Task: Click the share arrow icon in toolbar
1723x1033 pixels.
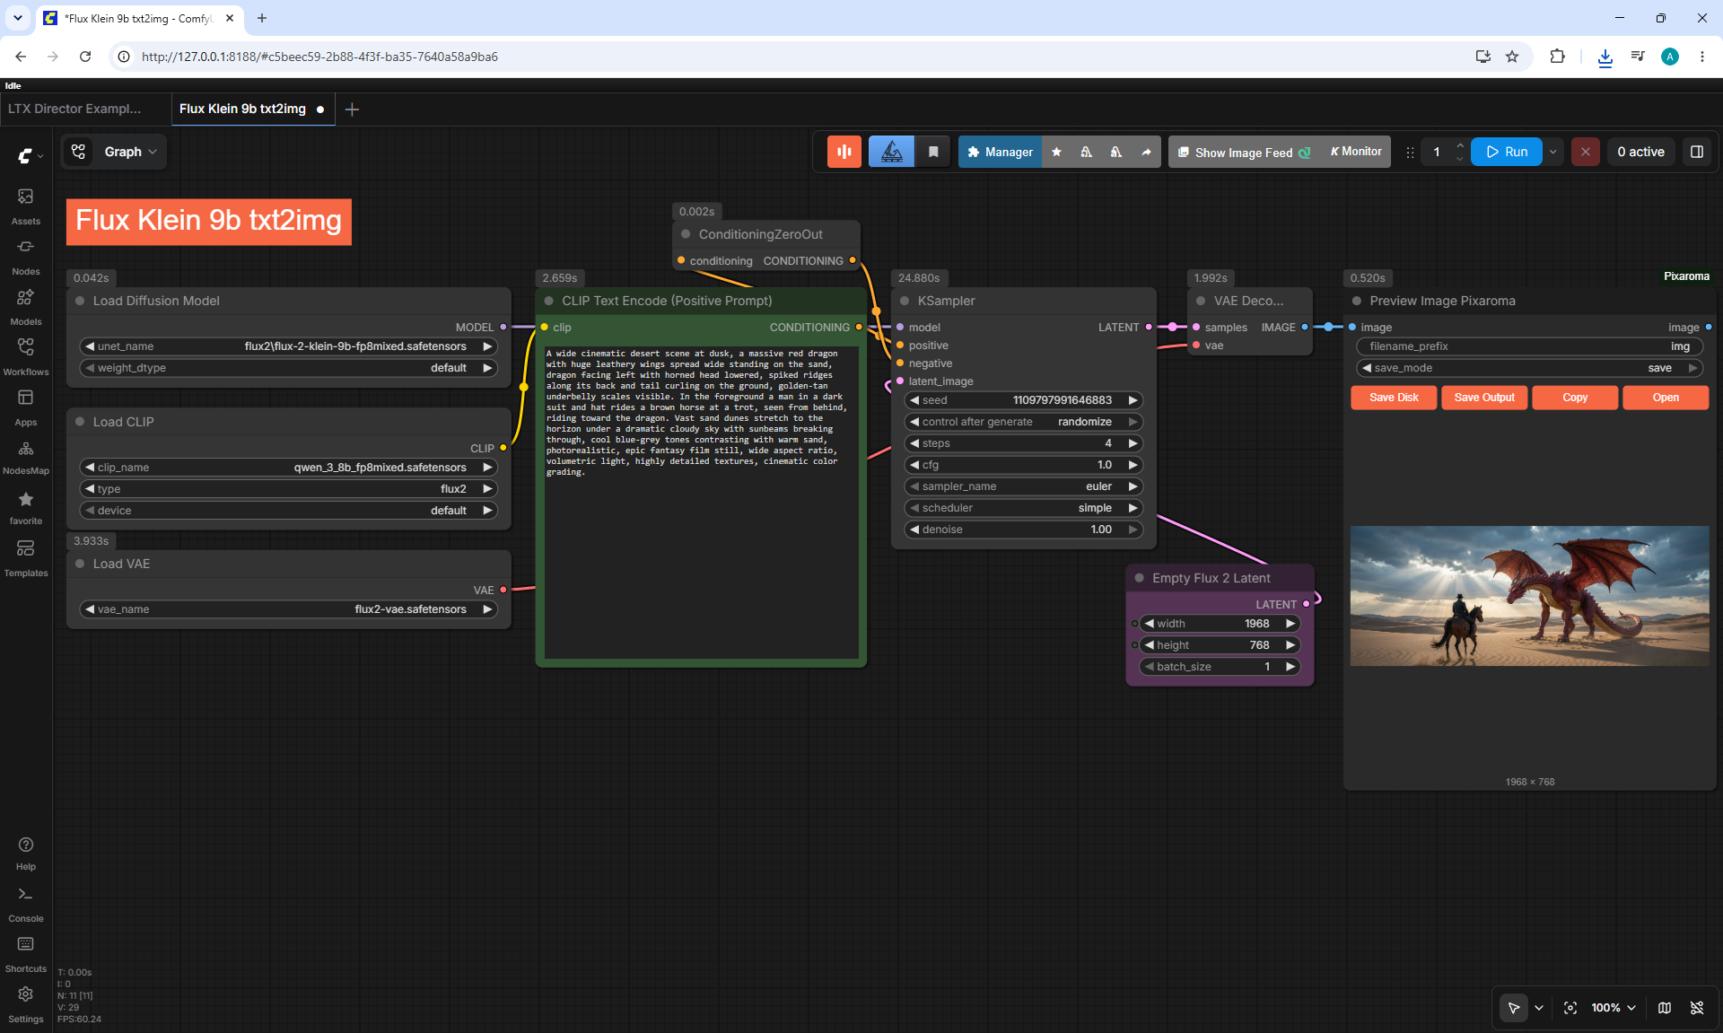Action: 1146,152
